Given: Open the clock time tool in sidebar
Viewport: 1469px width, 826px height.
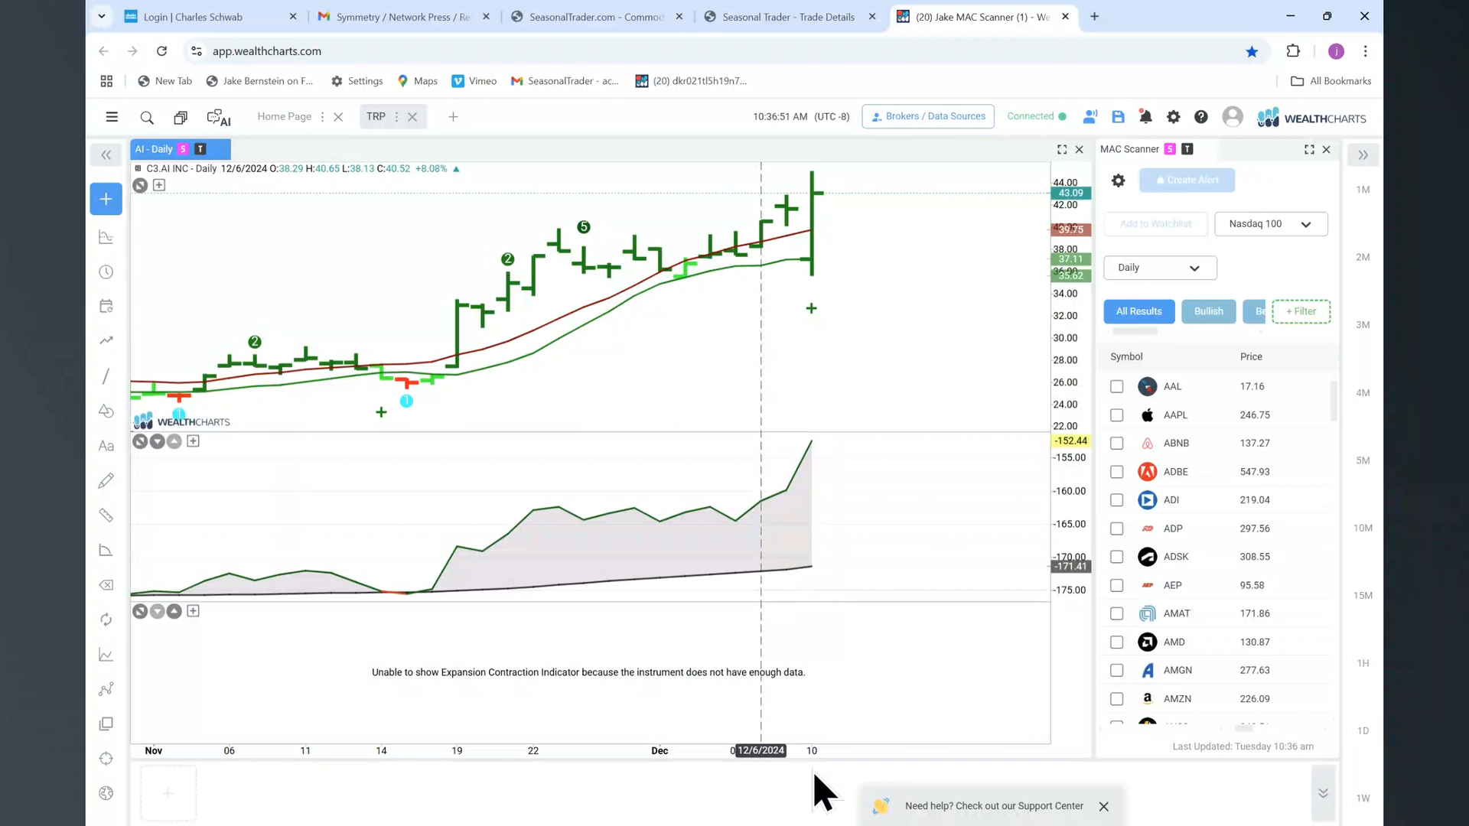Looking at the screenshot, I should click(x=106, y=272).
